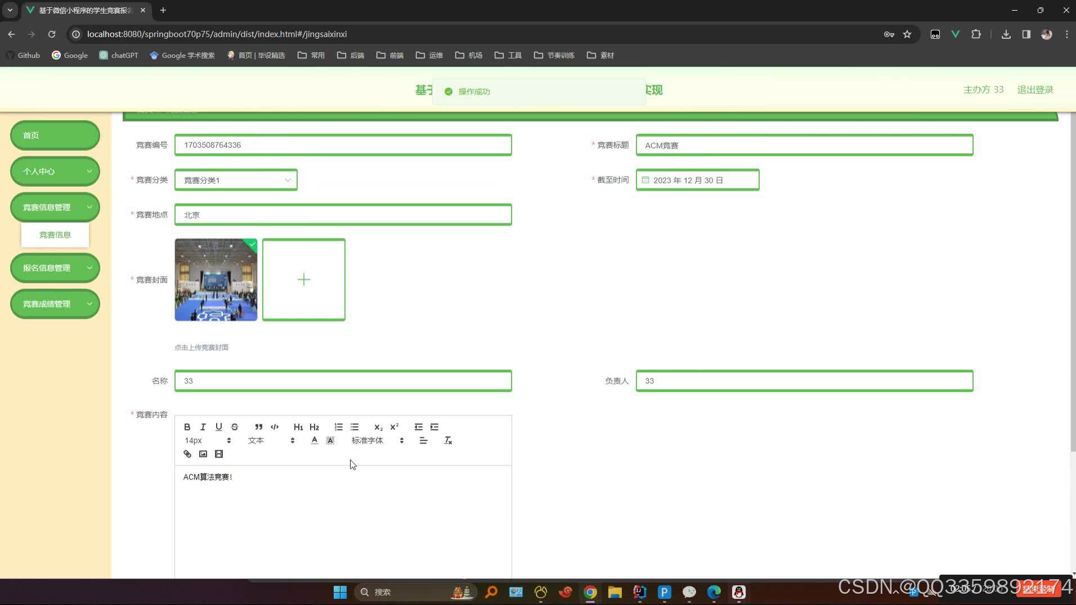Toggle bold formatting in the editor
The image size is (1076, 605).
pyautogui.click(x=187, y=427)
